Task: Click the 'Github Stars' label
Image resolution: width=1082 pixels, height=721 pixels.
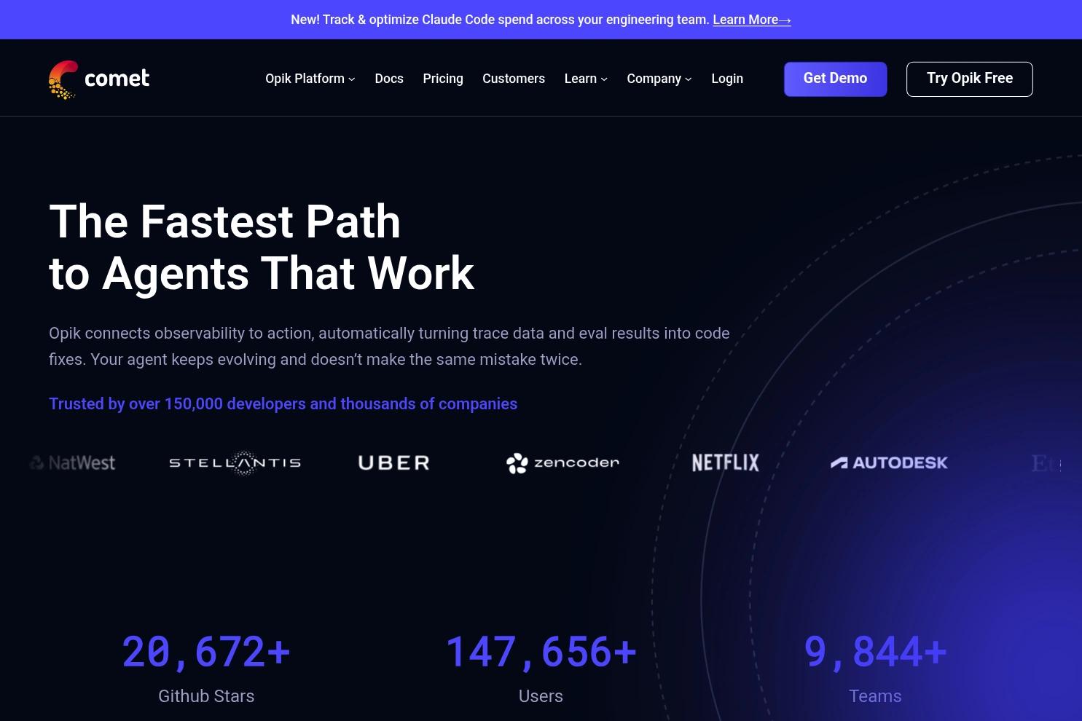Action: click(206, 696)
